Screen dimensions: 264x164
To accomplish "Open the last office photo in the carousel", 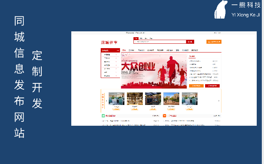I will (189, 99).
